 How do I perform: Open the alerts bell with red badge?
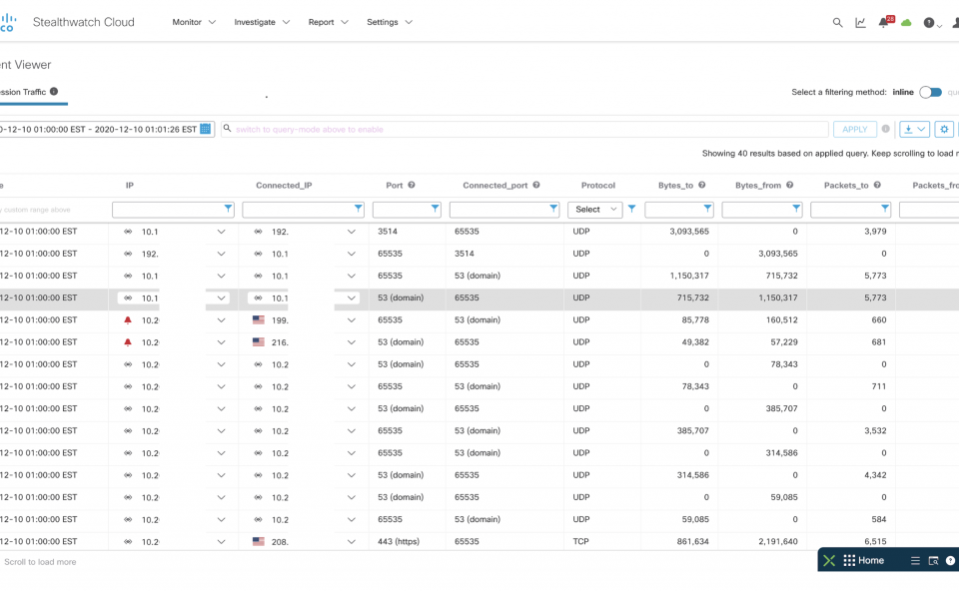[884, 22]
